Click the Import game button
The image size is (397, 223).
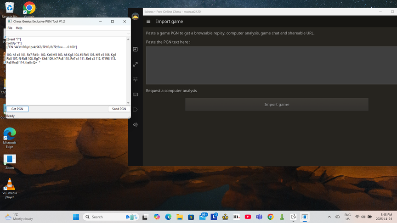point(277,105)
